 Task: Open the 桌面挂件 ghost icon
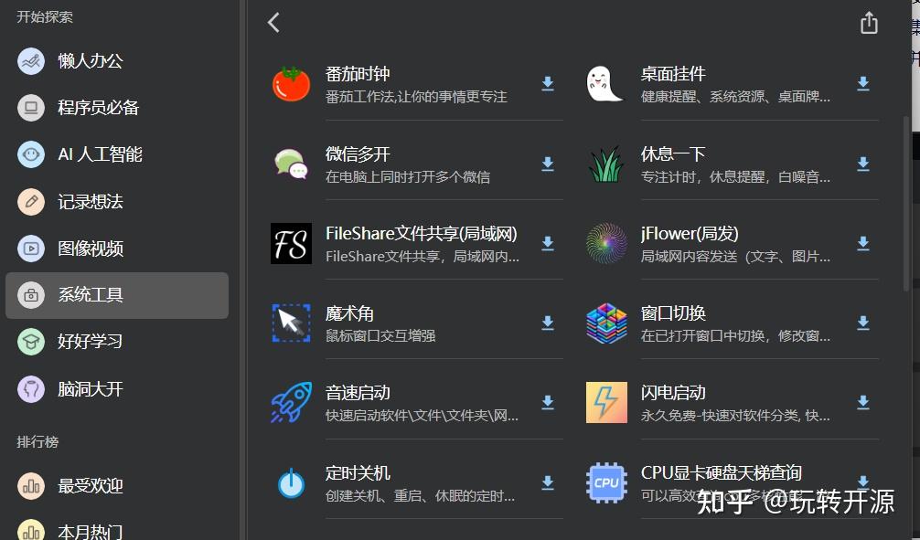coord(605,83)
